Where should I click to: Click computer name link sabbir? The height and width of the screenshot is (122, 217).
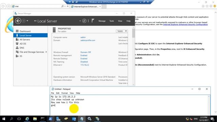83,37
